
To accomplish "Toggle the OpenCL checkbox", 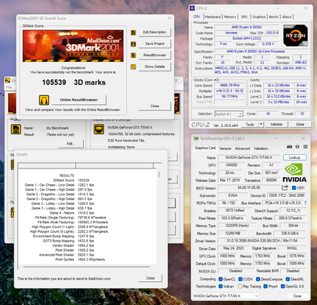I will point(220,279).
